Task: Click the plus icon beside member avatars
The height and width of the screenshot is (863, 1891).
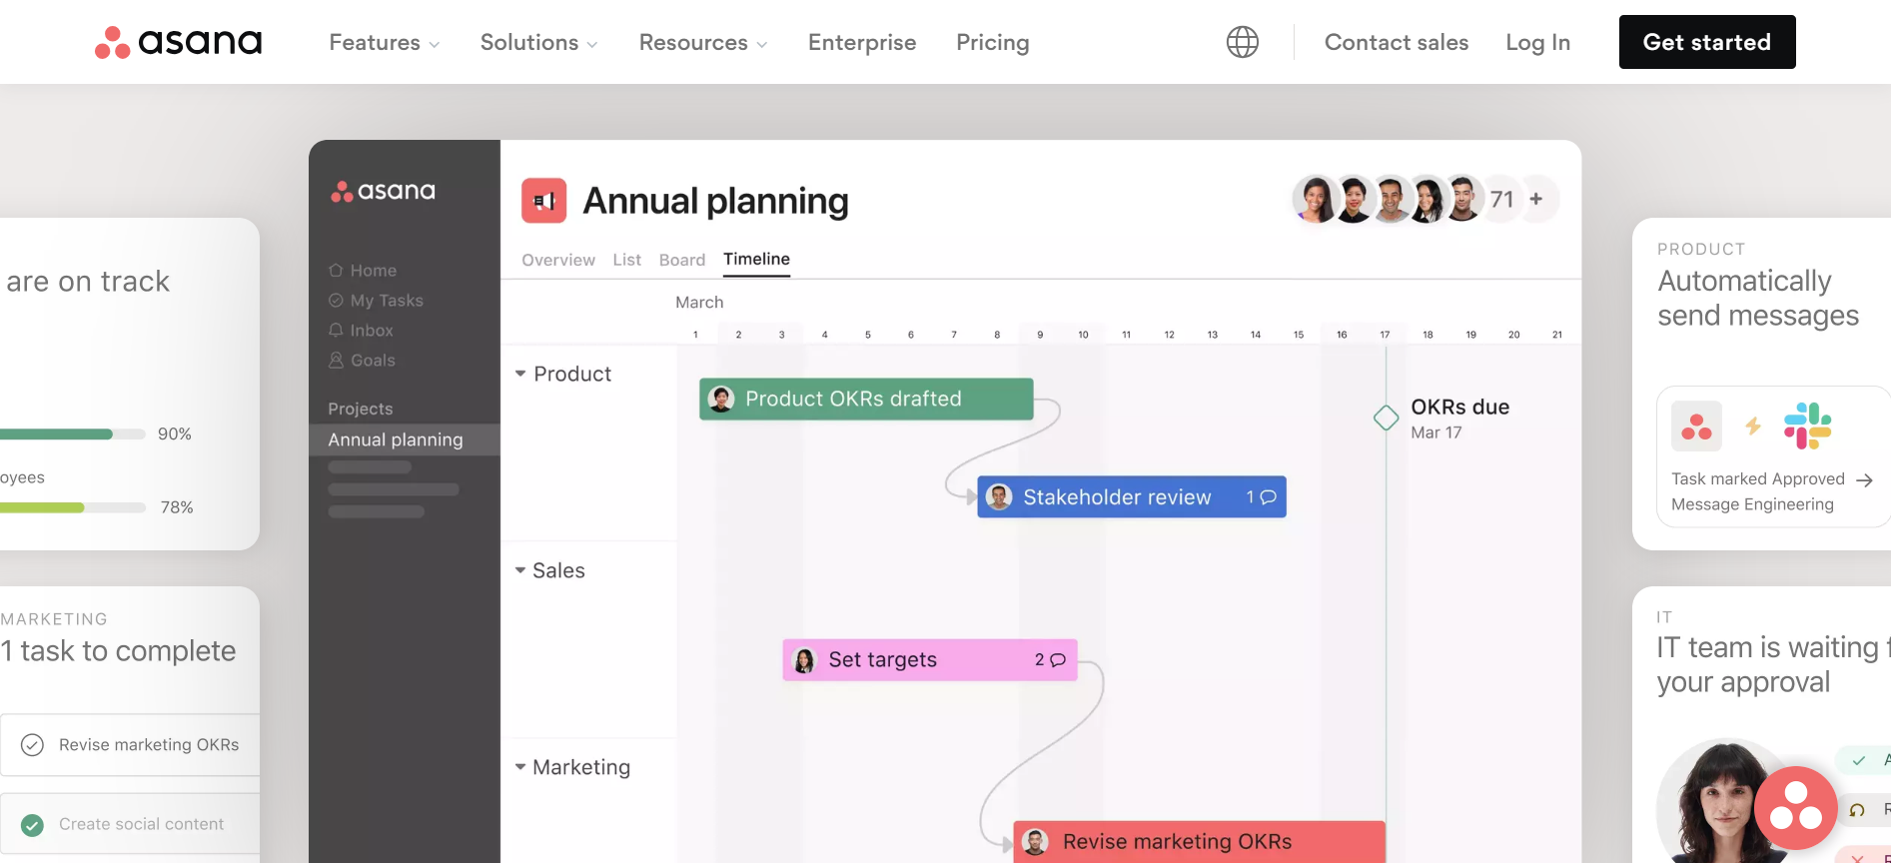Action: click(x=1536, y=199)
